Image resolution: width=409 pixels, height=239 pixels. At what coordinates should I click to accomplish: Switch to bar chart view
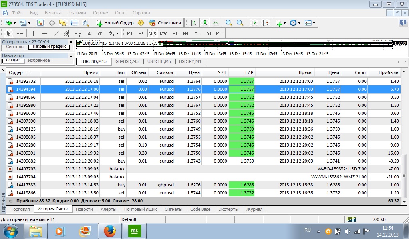[193, 23]
